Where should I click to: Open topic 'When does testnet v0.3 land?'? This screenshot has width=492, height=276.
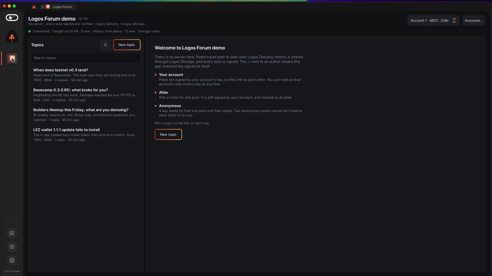[86, 75]
